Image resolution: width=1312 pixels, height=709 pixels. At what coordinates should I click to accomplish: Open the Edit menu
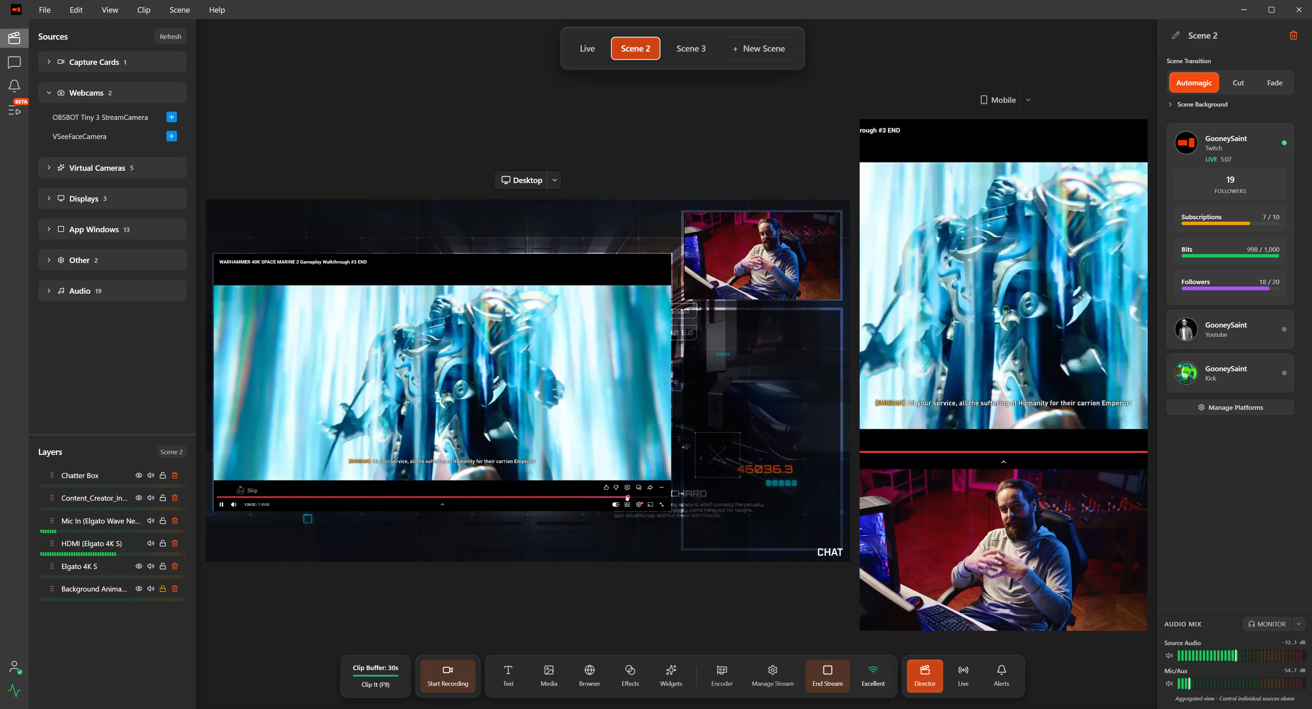pyautogui.click(x=76, y=10)
